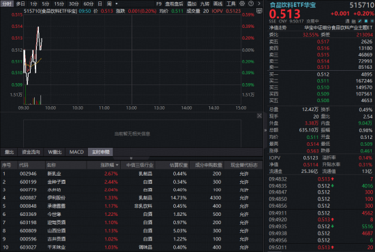Image resolution: width=375 pixels, height=252 pixels.
Task: Select the MACD indicator tab
Action: tap(76, 152)
